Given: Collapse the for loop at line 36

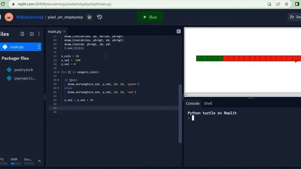Looking at the screenshot, I should [x=58, y=72].
